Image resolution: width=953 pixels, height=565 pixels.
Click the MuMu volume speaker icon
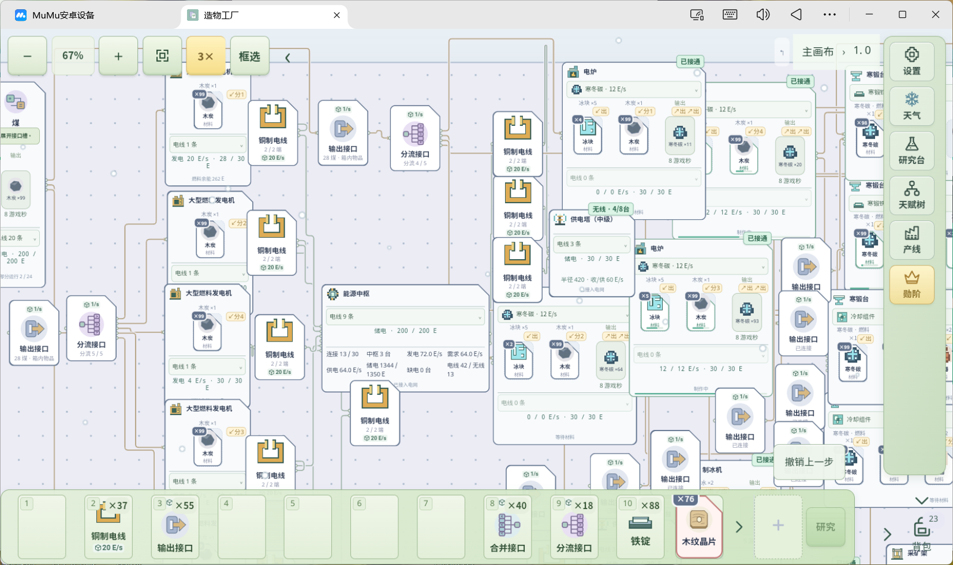763,14
